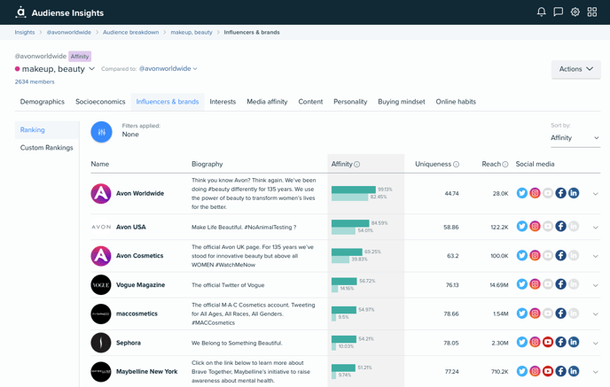Open Sephora's LinkedIn icon
The image size is (610, 387).
tap(574, 343)
